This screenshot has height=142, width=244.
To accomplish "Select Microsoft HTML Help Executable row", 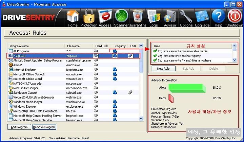I will (73, 111).
